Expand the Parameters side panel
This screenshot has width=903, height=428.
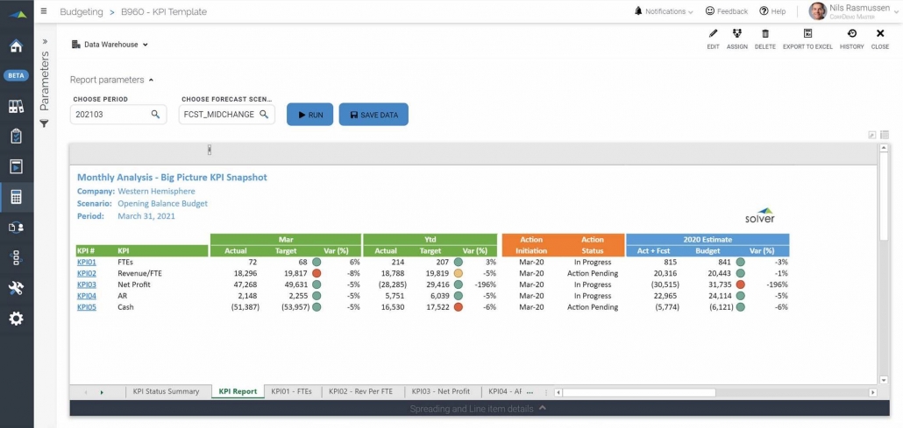45,41
